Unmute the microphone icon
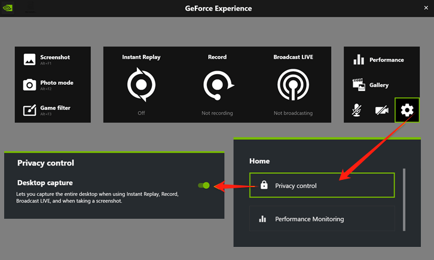Viewport: 434px width, 260px height. tap(357, 110)
